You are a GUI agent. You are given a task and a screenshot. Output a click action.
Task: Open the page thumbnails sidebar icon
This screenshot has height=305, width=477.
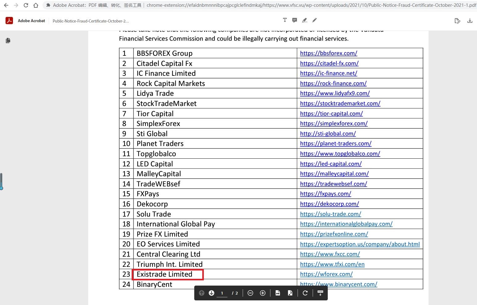[8, 40]
